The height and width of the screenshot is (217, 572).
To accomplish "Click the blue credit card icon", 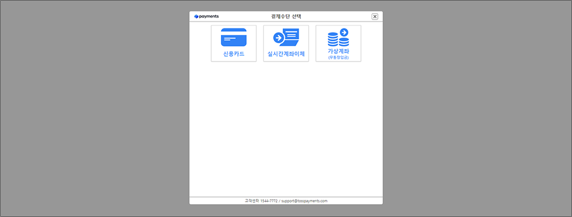I will coord(233,38).
